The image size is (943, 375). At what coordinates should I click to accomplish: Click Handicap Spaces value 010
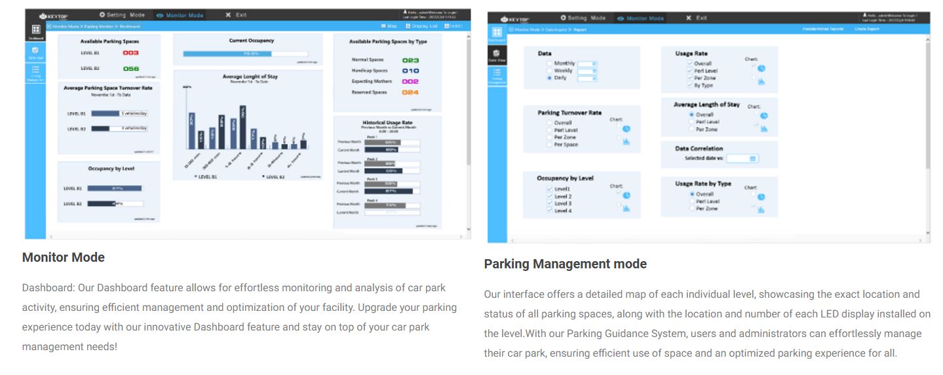click(x=410, y=71)
